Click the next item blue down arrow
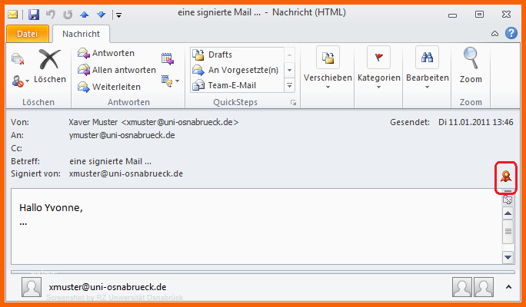The image size is (526, 307). (102, 15)
